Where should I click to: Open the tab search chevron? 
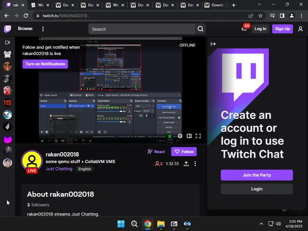click(x=260, y=4)
